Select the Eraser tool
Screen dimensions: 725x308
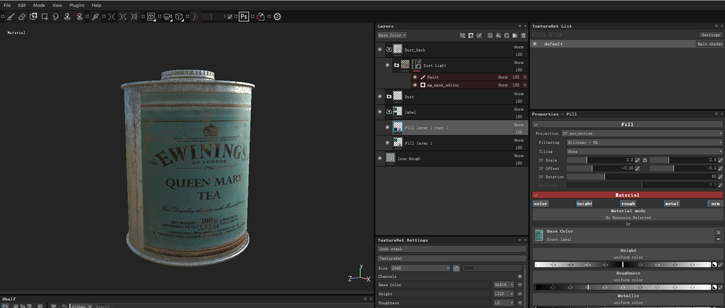tap(22, 17)
